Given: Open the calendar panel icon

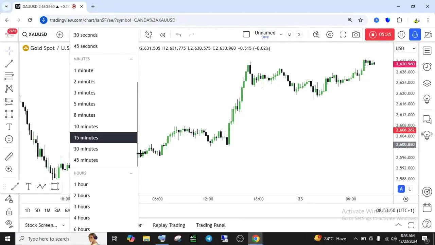Looking at the screenshot, I should [427, 208].
